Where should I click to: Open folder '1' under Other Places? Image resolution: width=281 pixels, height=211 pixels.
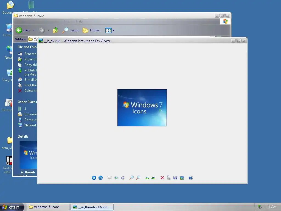(22, 109)
